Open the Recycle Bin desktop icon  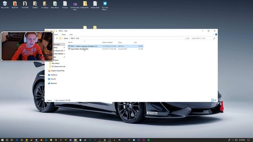[5, 5]
